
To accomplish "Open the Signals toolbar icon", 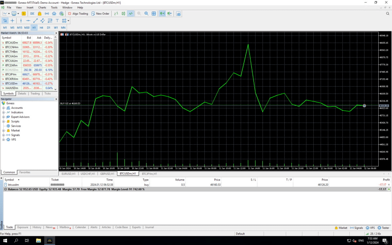I will pyautogui.click(x=47, y=14).
